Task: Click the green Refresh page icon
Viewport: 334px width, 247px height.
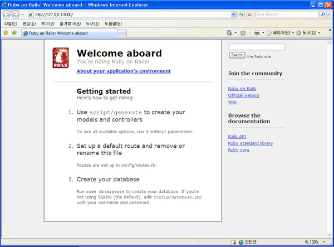Action: (241, 14)
